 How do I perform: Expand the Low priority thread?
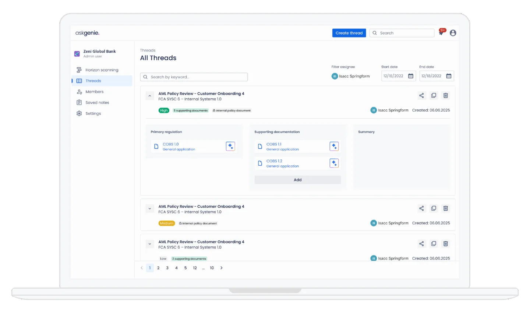(x=150, y=244)
